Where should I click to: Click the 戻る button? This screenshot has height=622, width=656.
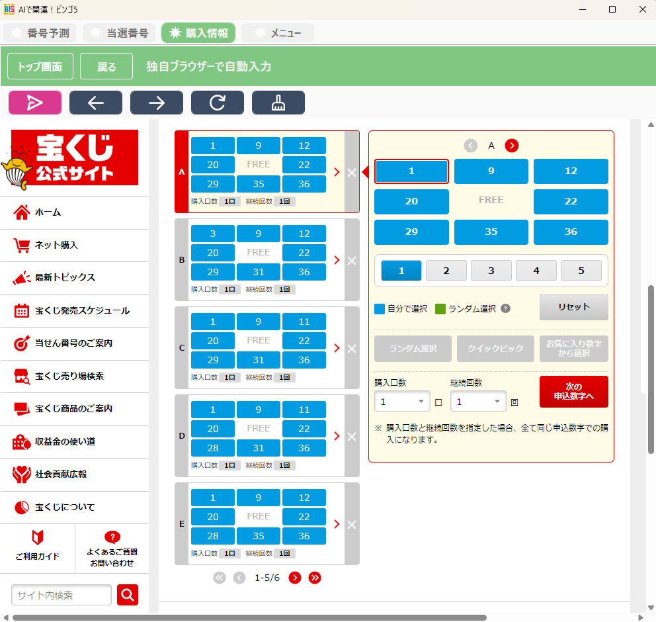point(106,66)
